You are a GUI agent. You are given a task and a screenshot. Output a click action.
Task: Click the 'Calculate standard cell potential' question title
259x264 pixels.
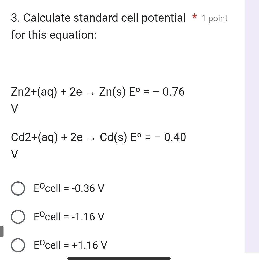(x=98, y=18)
